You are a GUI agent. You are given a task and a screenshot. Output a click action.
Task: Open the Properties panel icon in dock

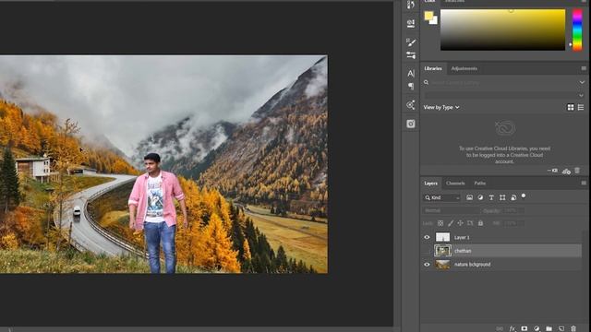pos(411,23)
